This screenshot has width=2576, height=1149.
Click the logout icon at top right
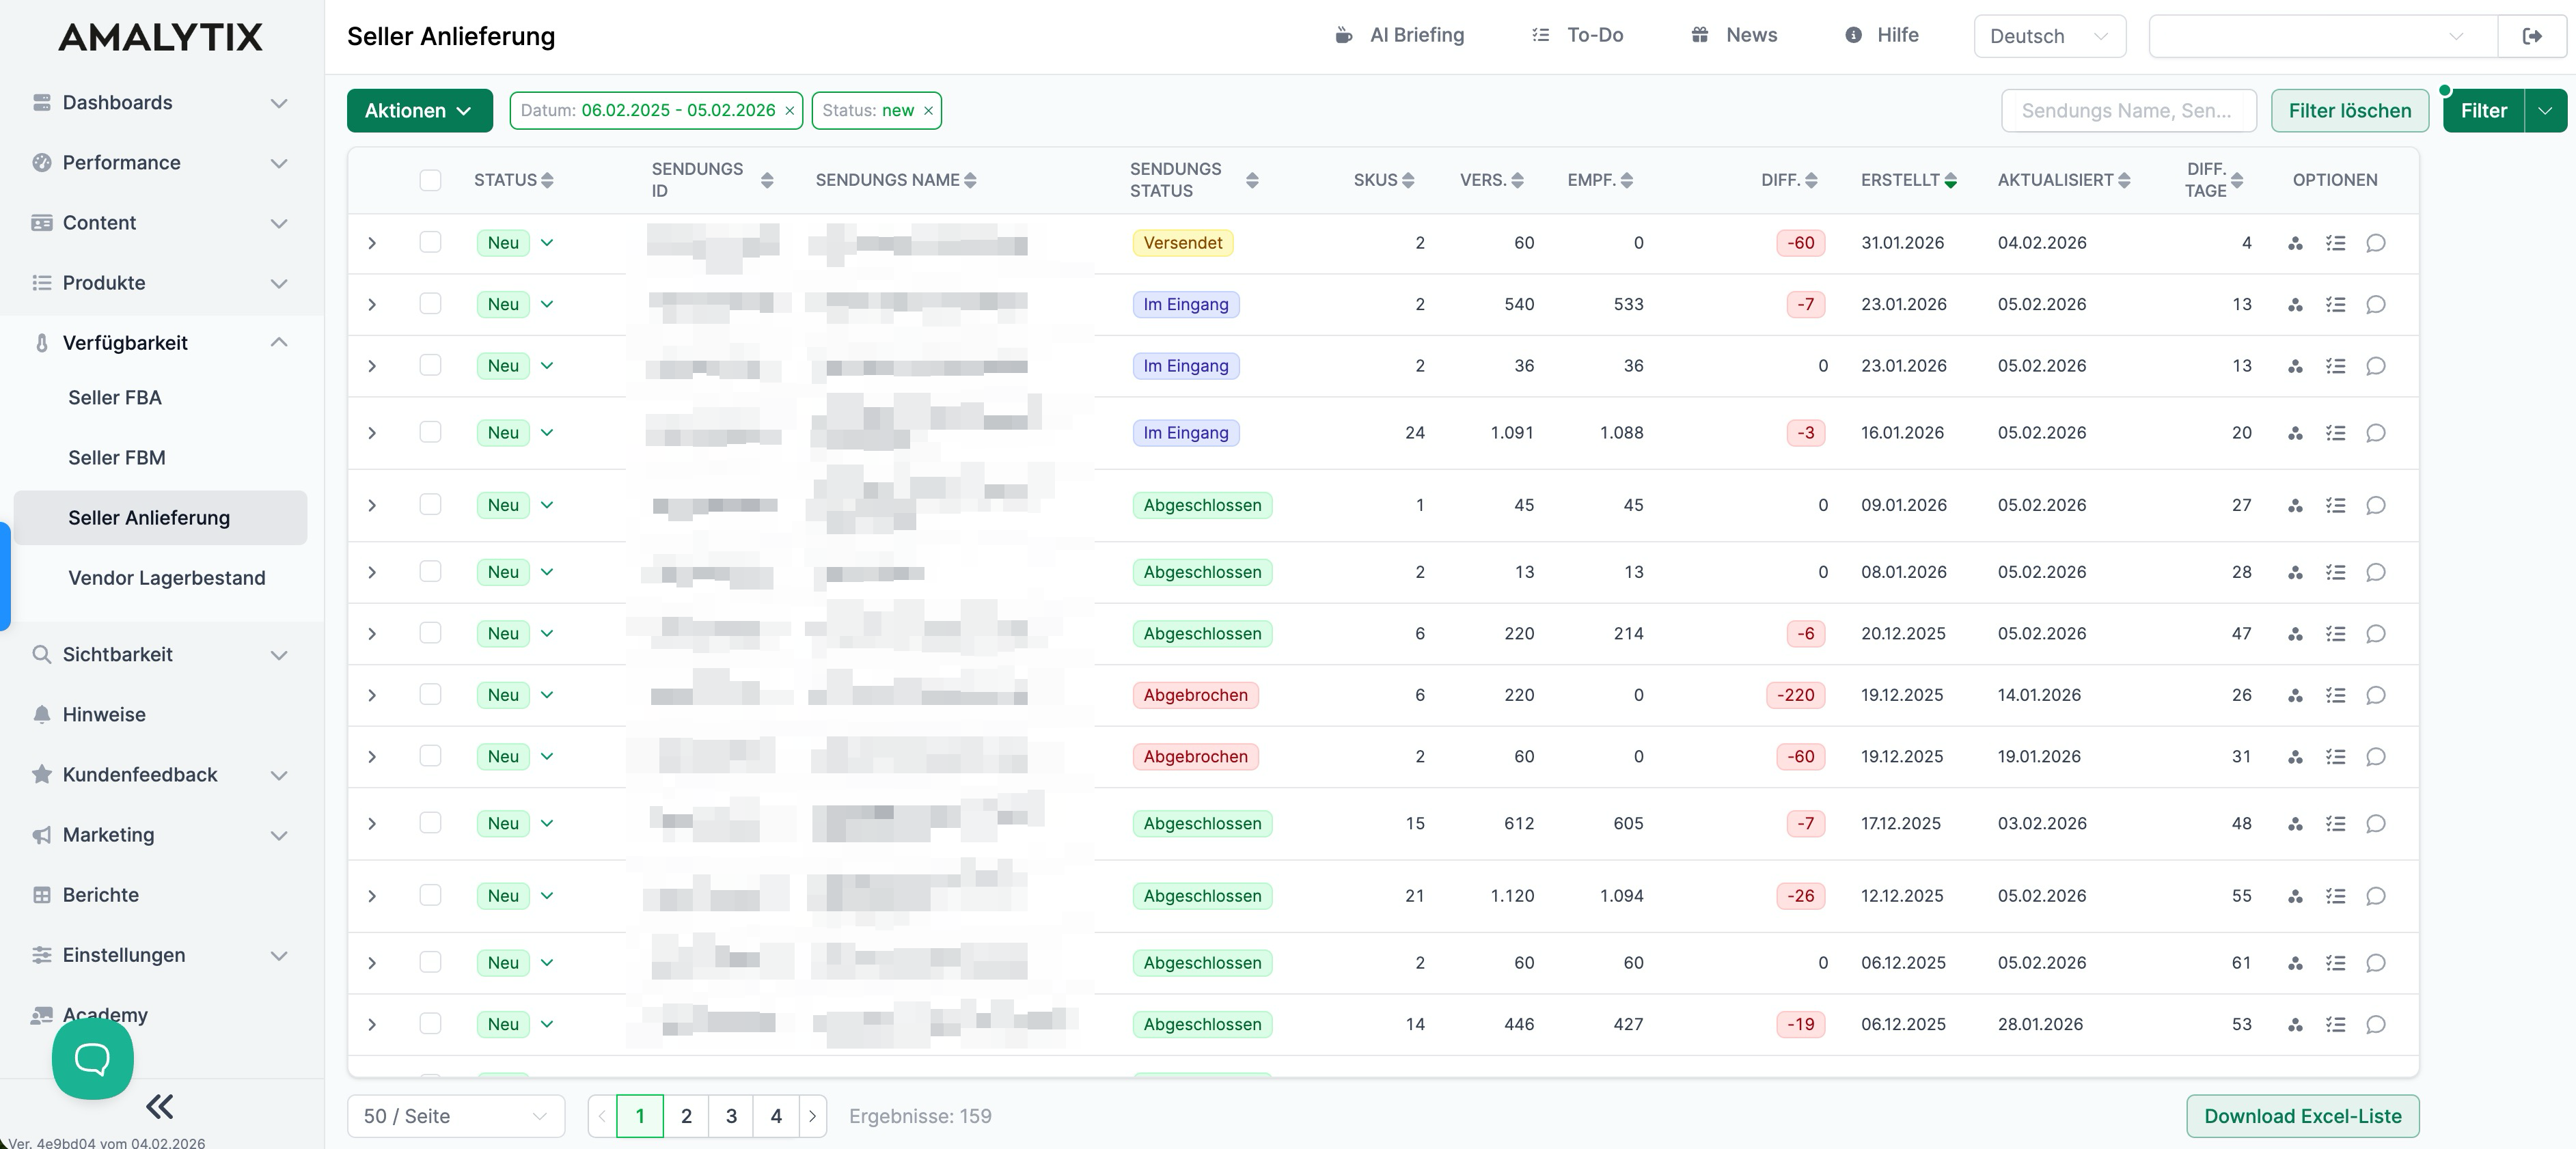[2534, 35]
